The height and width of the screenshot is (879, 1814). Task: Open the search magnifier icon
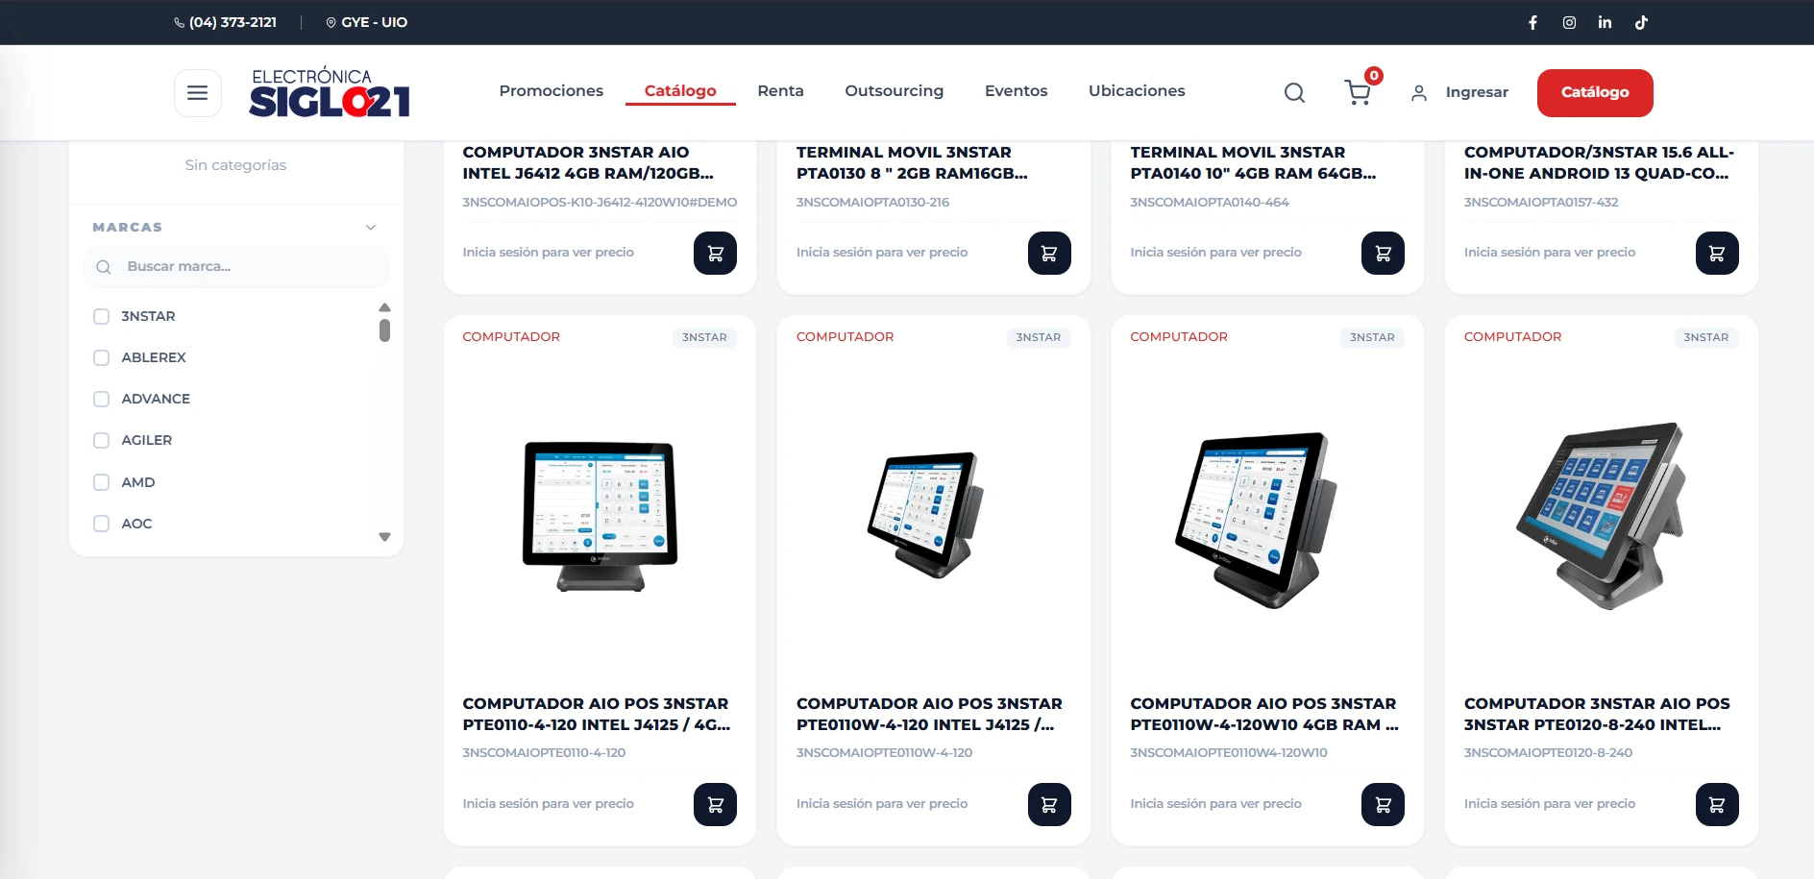click(1294, 92)
